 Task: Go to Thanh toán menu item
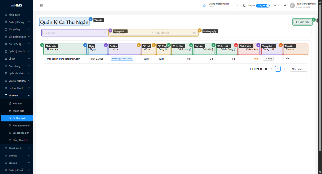18,111
